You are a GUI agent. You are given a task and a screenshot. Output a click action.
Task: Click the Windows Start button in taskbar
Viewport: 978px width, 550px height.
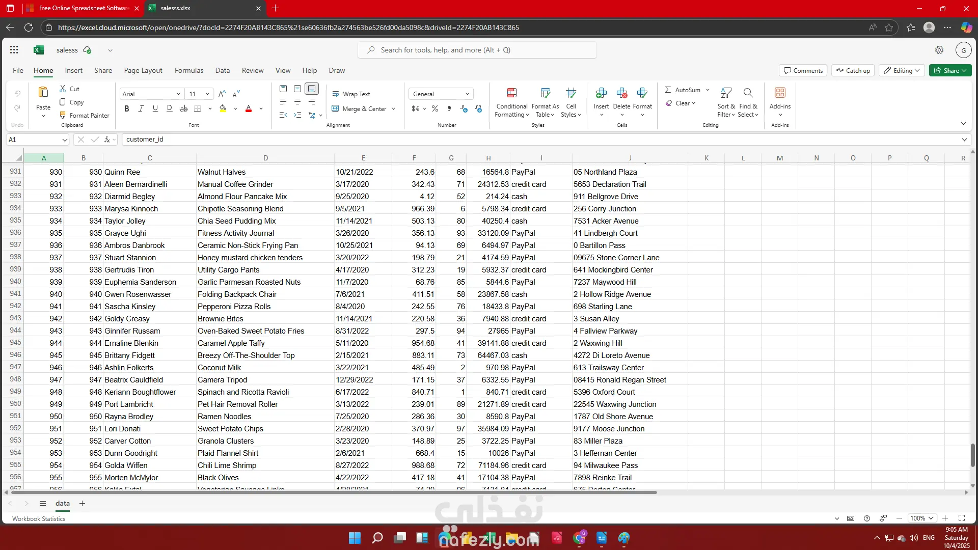click(355, 538)
